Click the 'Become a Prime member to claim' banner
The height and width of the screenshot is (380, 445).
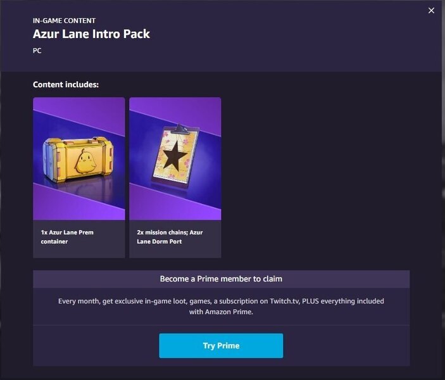[x=221, y=279]
